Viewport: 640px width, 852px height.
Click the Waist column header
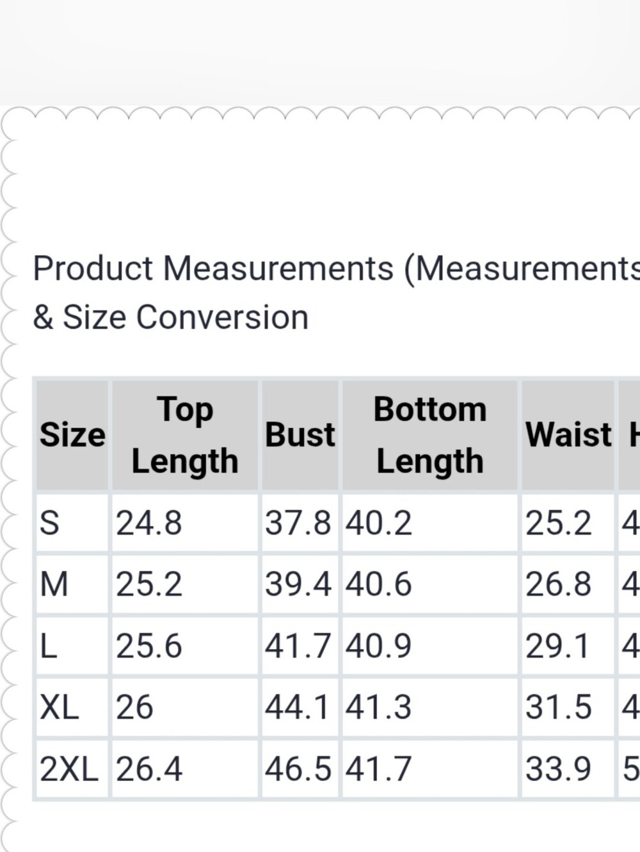568,435
